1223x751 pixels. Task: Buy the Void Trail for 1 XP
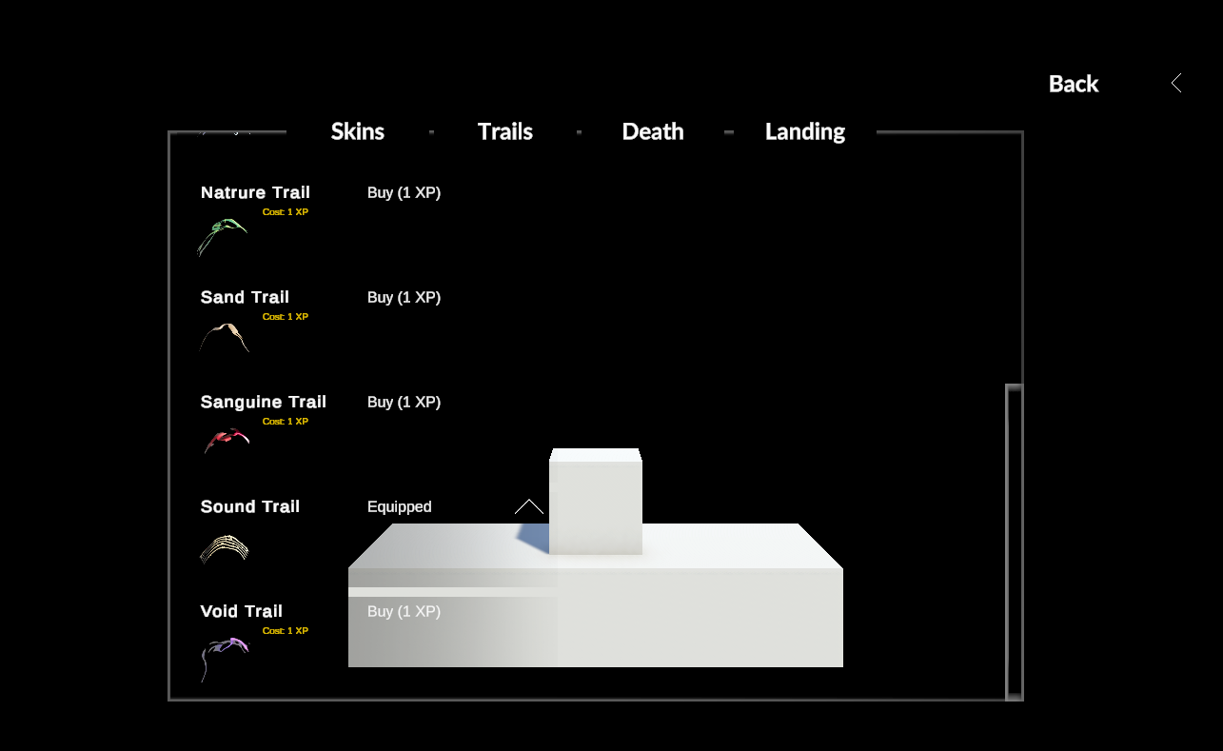(404, 611)
